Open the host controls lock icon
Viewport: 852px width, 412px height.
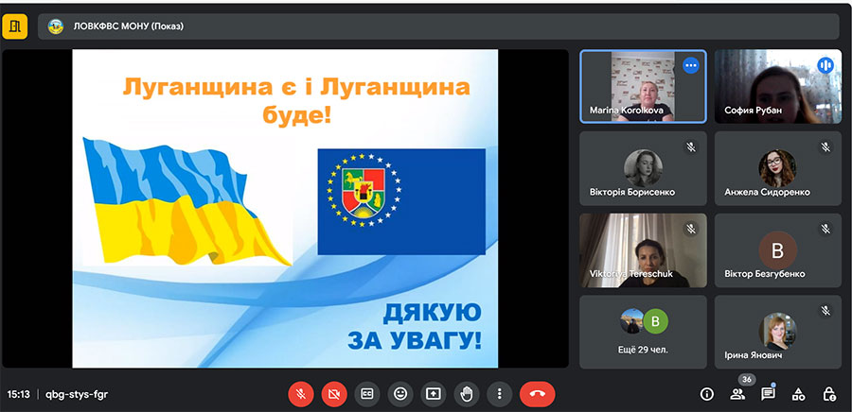tap(828, 394)
